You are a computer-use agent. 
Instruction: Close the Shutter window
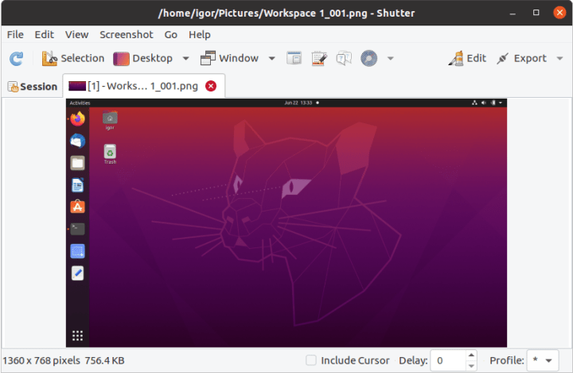click(x=559, y=13)
